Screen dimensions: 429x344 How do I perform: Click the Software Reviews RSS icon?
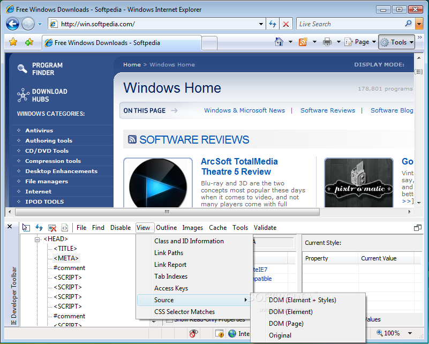[132, 139]
